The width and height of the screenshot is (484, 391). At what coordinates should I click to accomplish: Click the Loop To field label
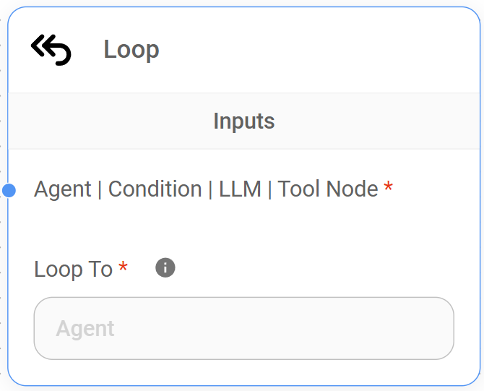[x=73, y=269]
